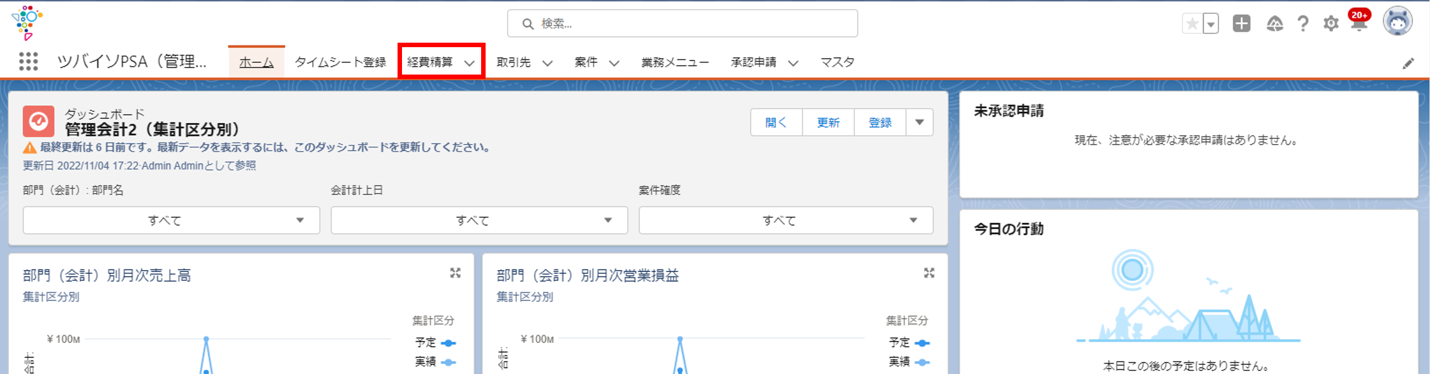The image size is (1430, 374).
Task: Expand the 取引先 tab chevron menu
Action: [547, 63]
